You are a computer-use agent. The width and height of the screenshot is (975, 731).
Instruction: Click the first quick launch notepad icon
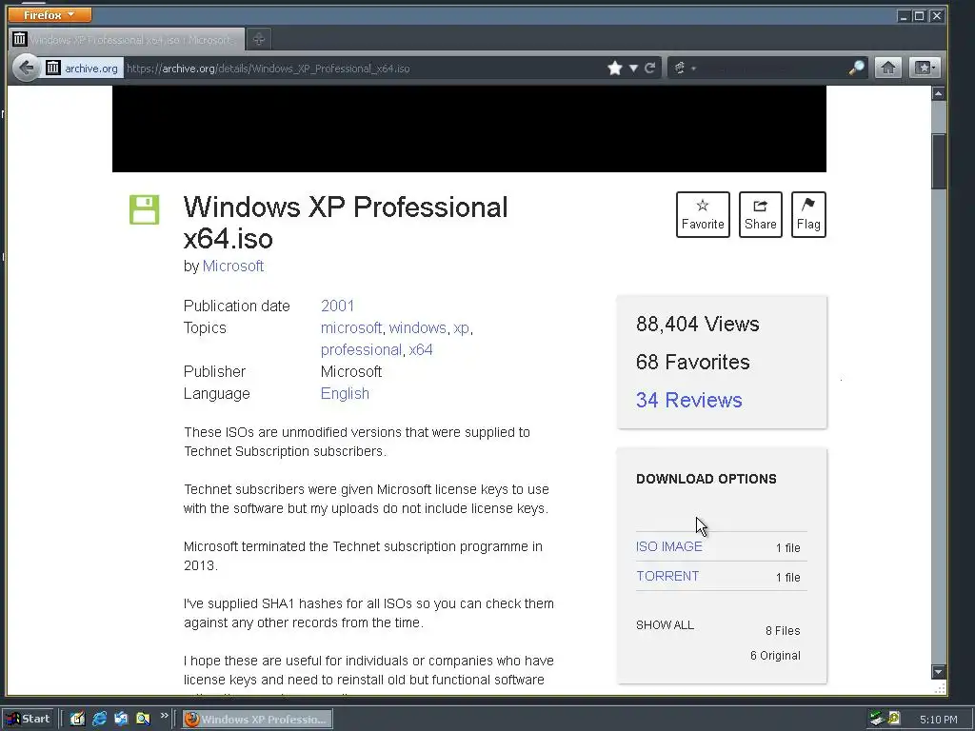coord(77,719)
